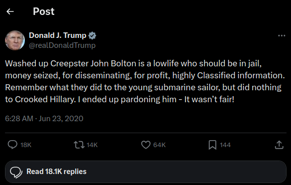Click the chat bubbles icon beside Read replies
This screenshot has height=185, width=291.
(x=16, y=172)
